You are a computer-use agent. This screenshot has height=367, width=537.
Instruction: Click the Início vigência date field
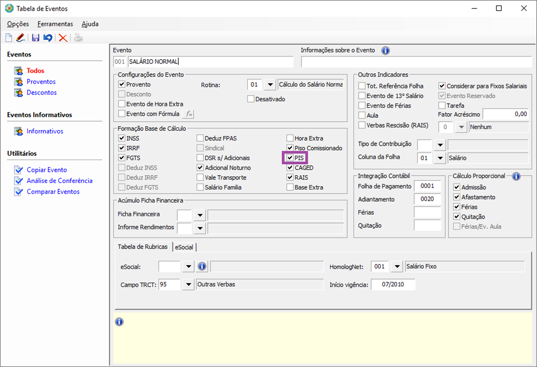393,284
